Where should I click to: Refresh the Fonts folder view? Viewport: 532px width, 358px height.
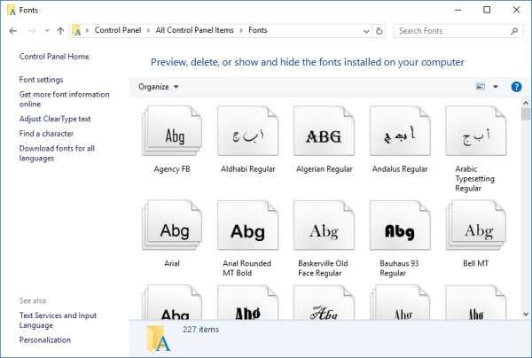379,31
